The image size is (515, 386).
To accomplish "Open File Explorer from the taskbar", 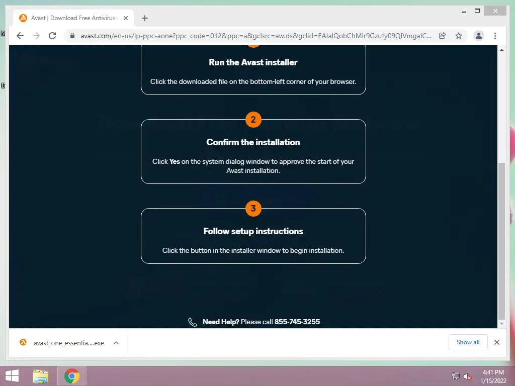I will (x=40, y=376).
